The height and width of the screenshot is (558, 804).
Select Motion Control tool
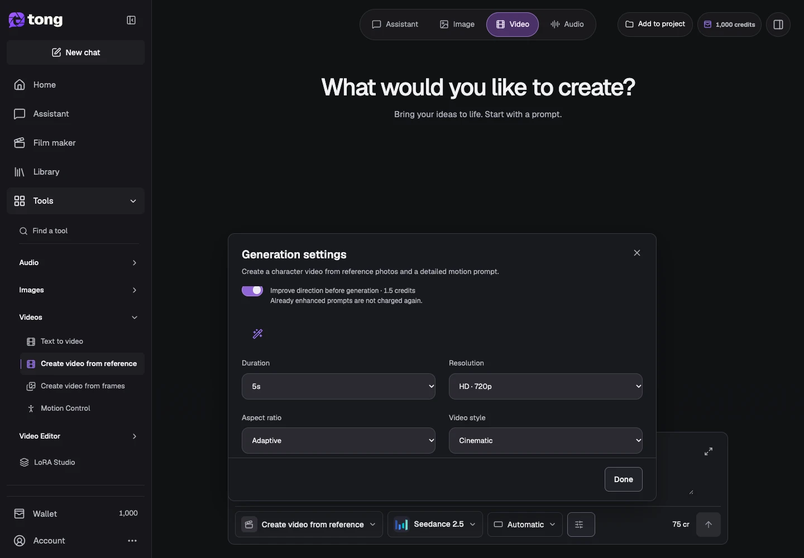[82, 408]
